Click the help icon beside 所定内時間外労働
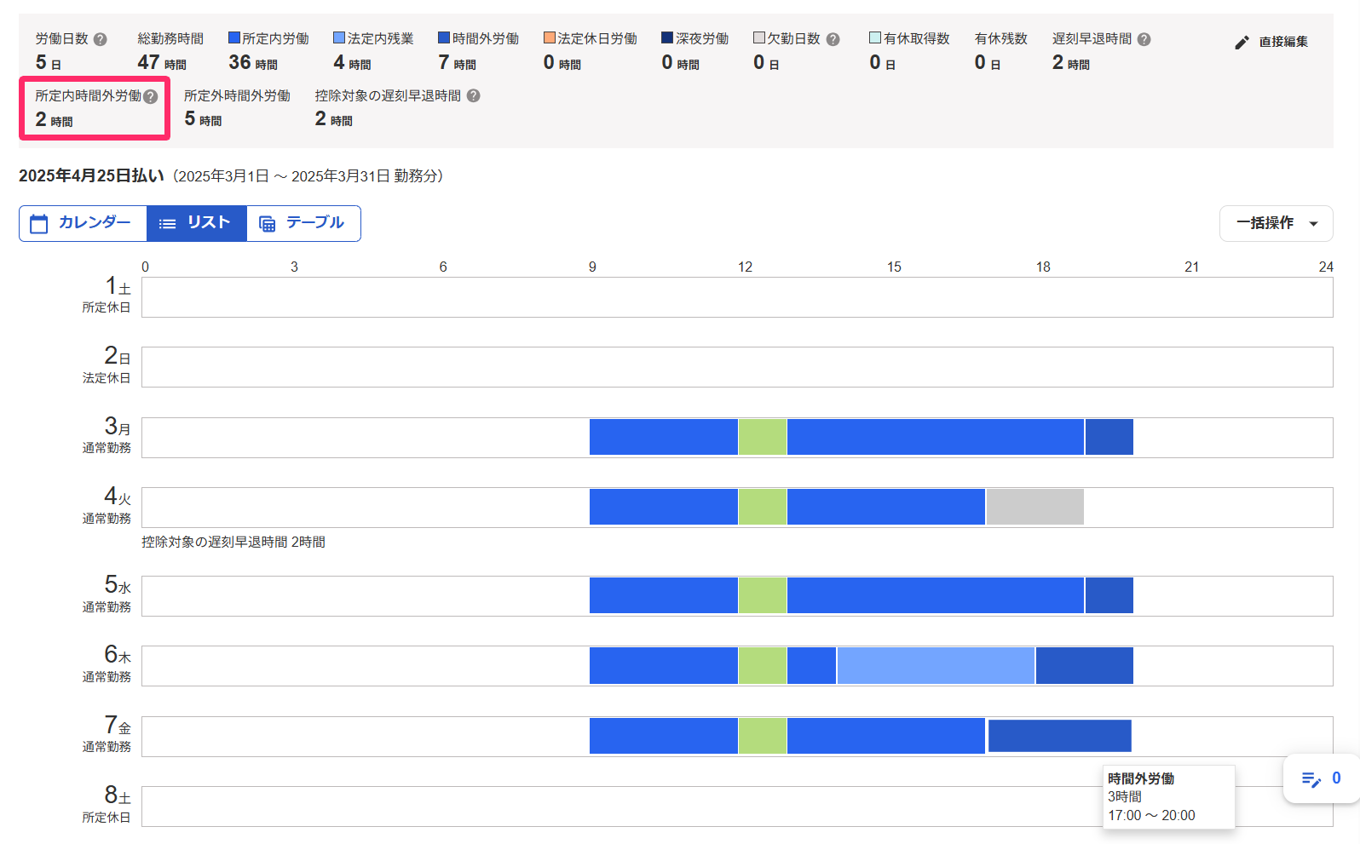This screenshot has width=1360, height=844. tap(150, 96)
